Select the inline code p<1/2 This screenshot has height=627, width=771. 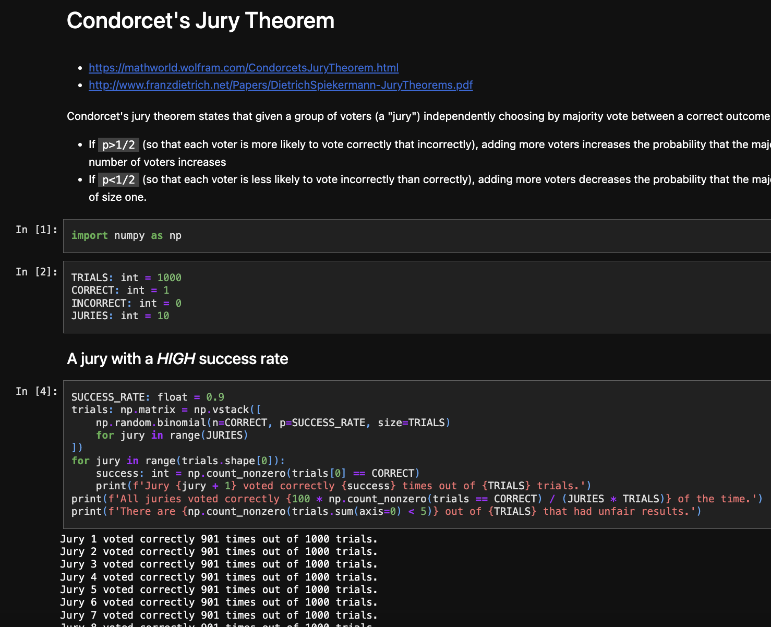pos(118,179)
